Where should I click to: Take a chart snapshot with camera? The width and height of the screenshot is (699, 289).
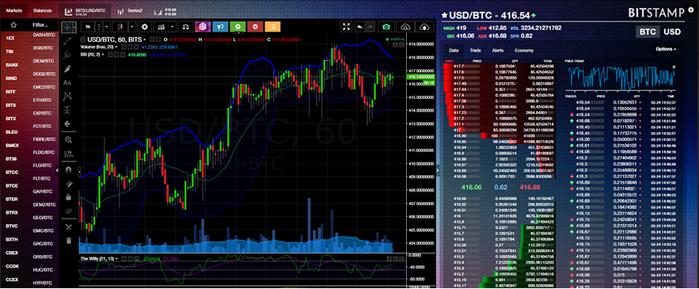point(386,27)
